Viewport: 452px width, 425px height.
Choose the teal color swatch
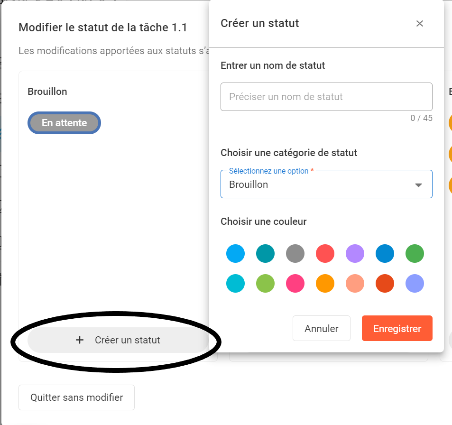[266, 254]
